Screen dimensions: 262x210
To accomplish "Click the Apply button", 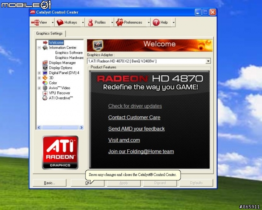I will click(x=124, y=183).
